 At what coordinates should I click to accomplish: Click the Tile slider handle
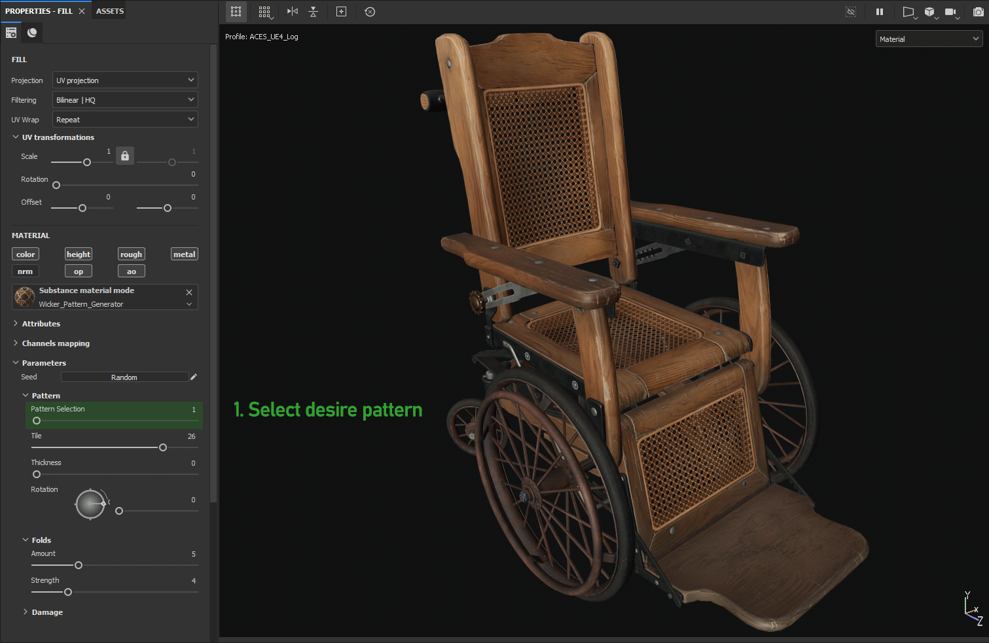163,447
